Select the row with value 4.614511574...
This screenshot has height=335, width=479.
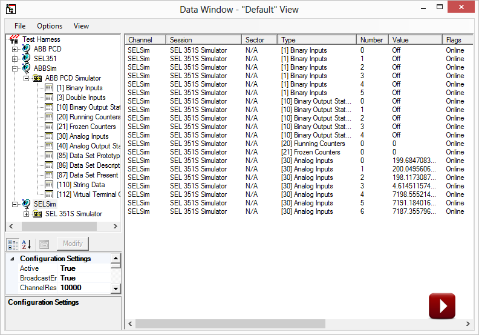tap(299, 186)
